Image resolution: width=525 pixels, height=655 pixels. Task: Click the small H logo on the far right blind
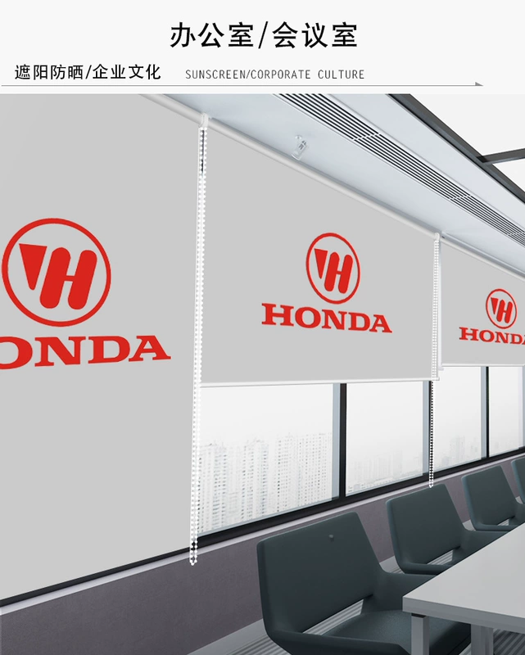[500, 309]
